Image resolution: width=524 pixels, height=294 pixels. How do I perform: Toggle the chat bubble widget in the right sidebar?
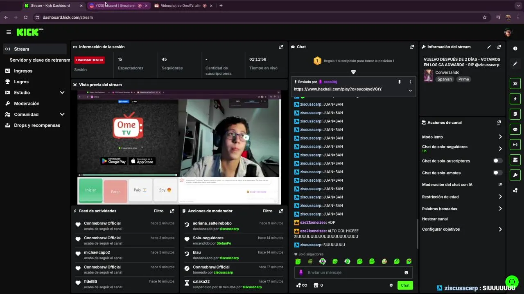click(515, 129)
